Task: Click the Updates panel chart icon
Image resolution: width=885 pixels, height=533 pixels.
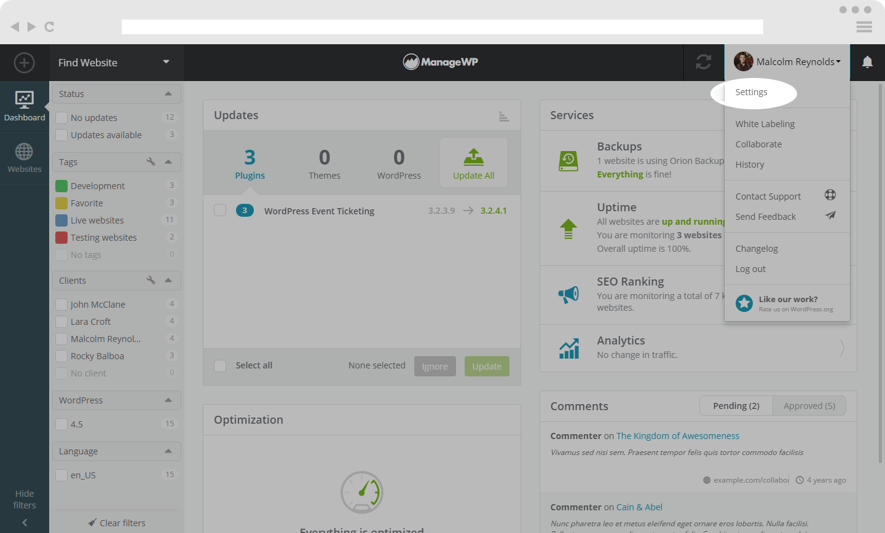Action: [504, 116]
